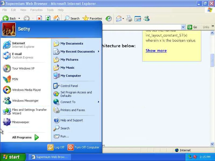
Task: Click the Mail toolbar icon
Action: point(119,19)
